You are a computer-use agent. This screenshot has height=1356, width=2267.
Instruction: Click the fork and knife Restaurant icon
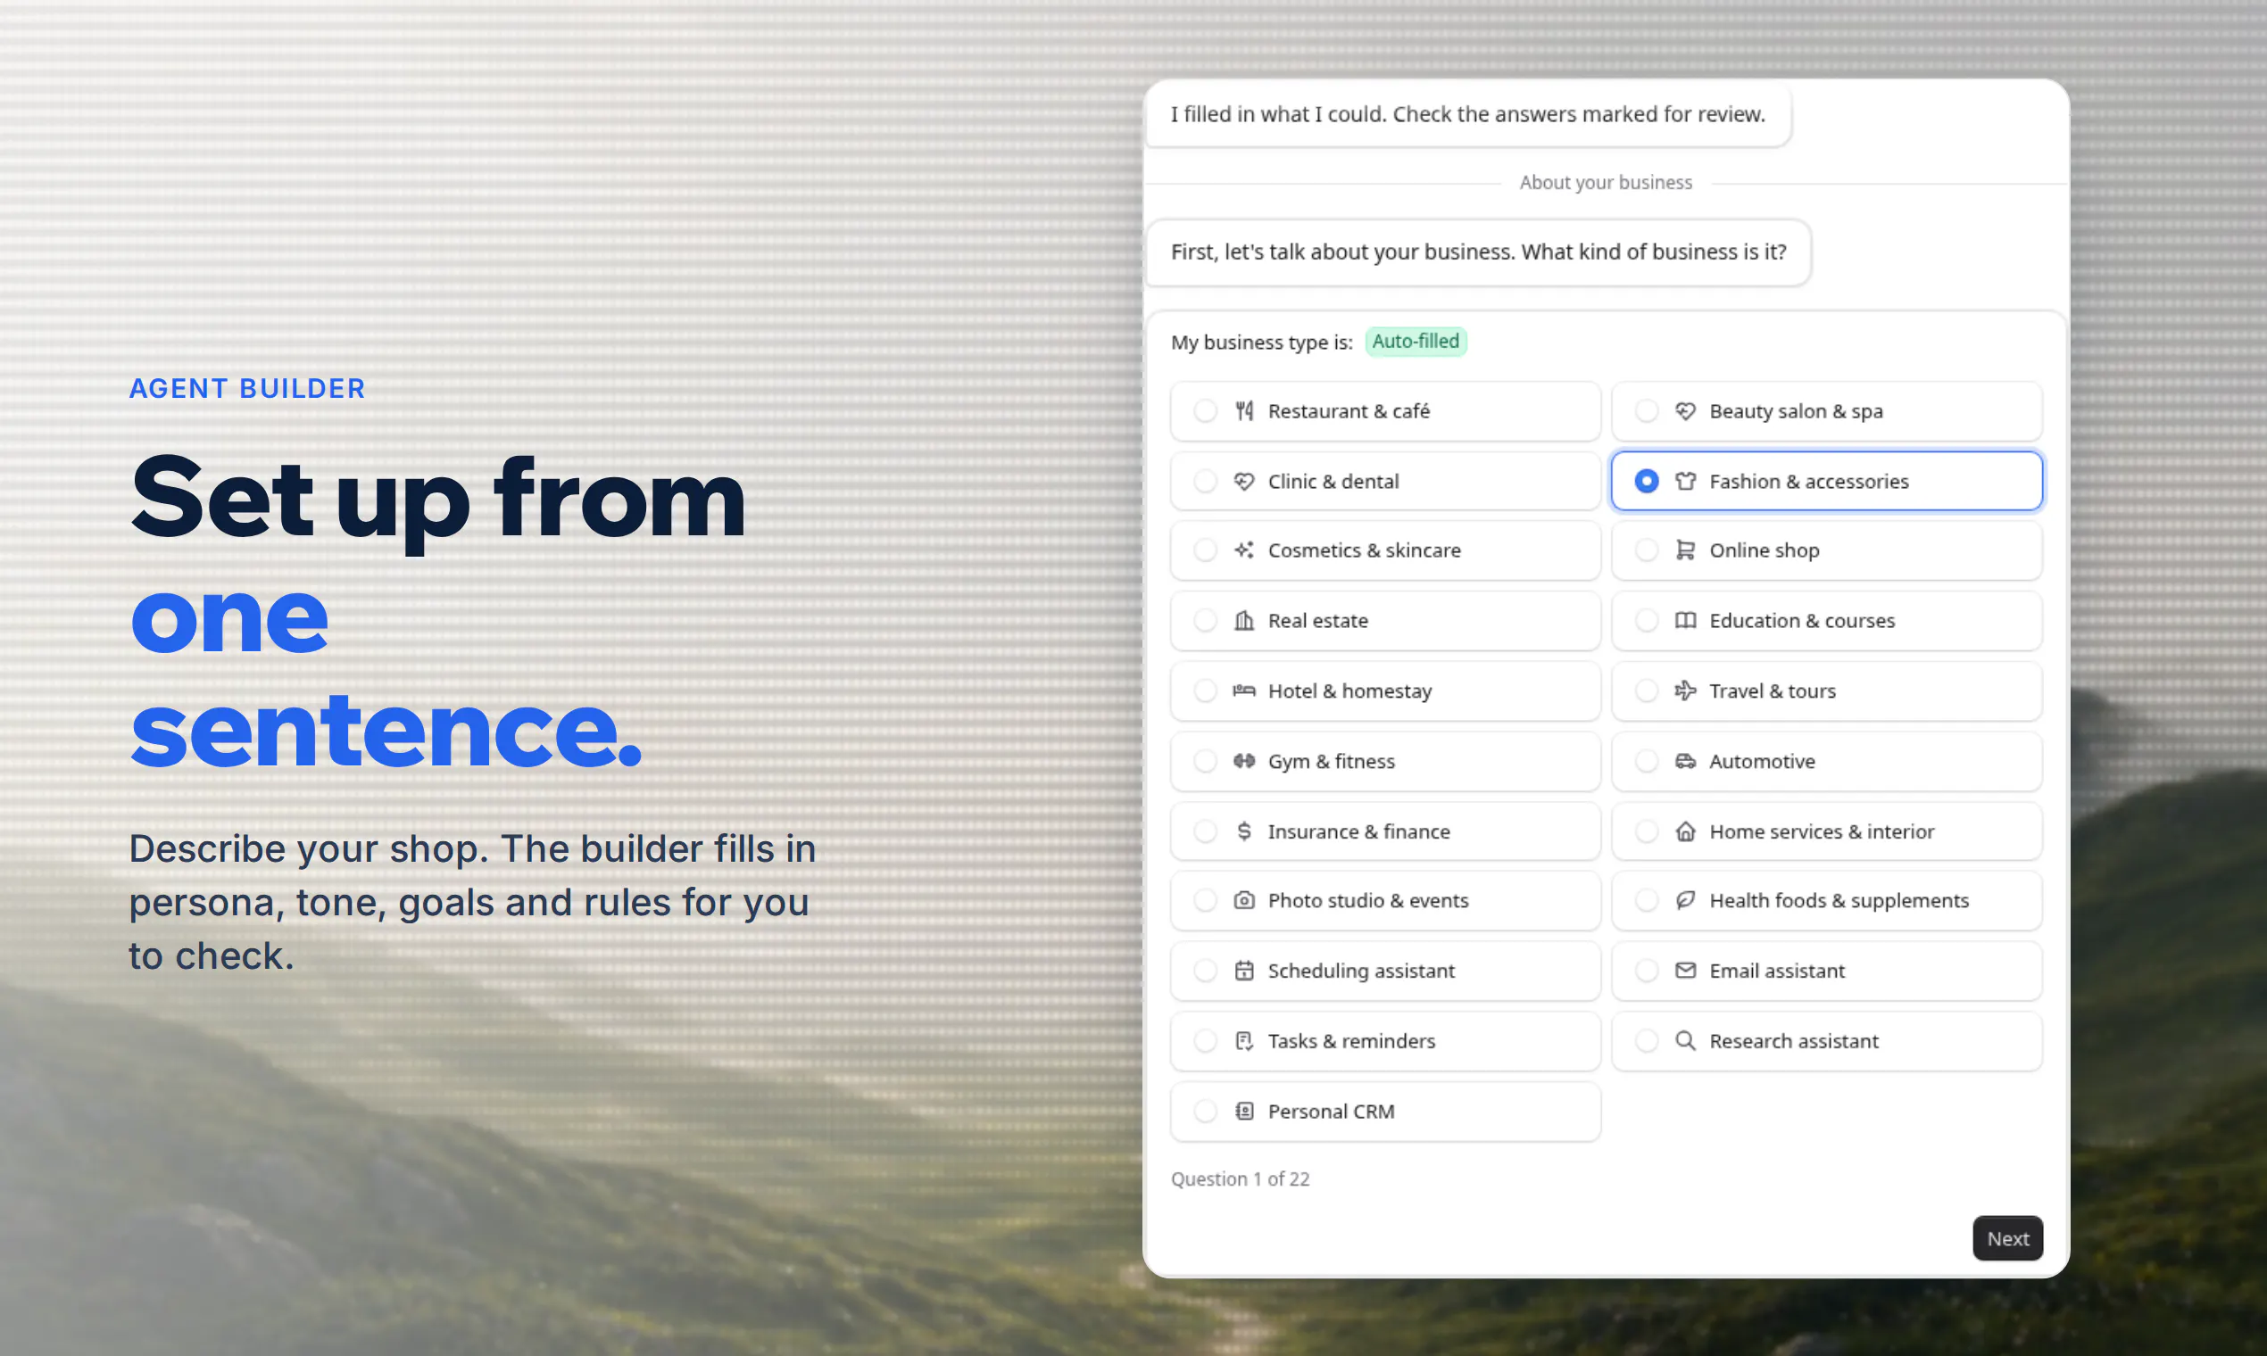pos(1244,411)
